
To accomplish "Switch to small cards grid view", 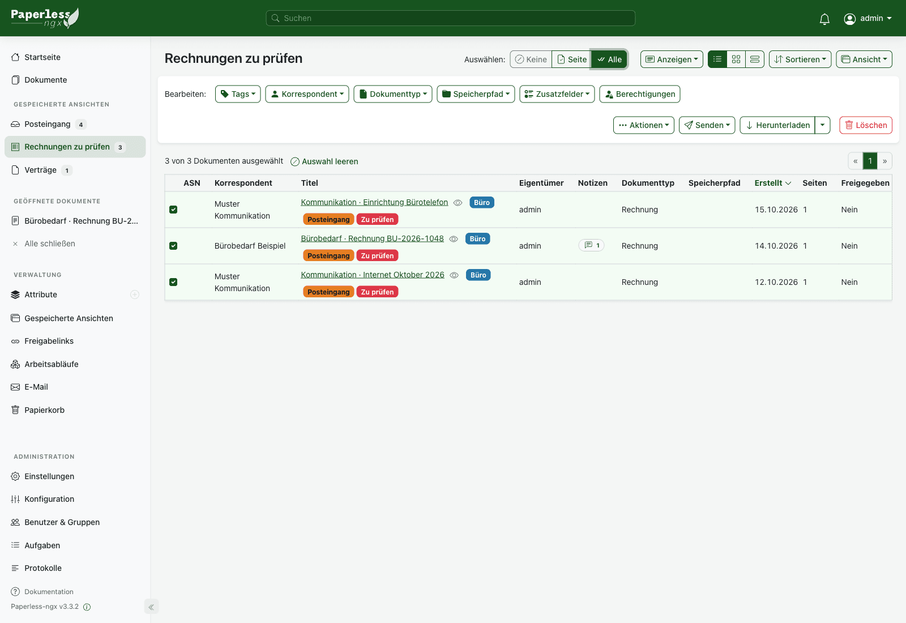I will [736, 59].
